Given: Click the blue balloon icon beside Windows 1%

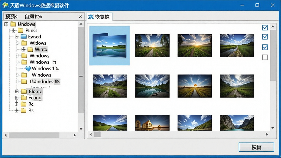Looking at the screenshot, I should (28, 68).
